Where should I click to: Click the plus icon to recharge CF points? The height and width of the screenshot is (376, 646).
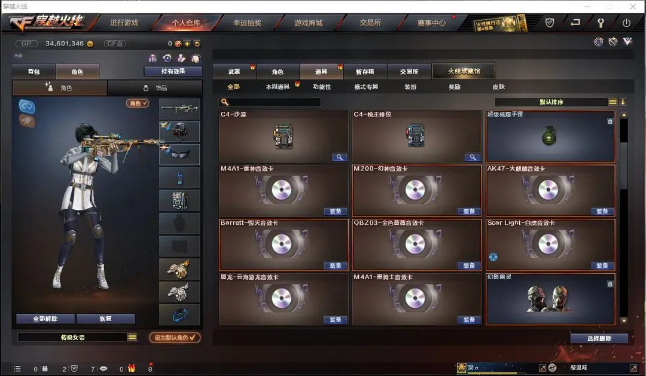point(187,44)
